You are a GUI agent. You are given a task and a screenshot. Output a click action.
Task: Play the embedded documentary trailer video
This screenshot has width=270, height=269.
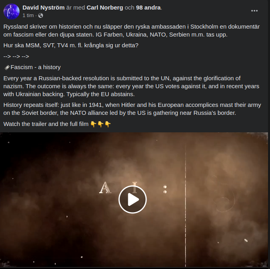coord(133,199)
